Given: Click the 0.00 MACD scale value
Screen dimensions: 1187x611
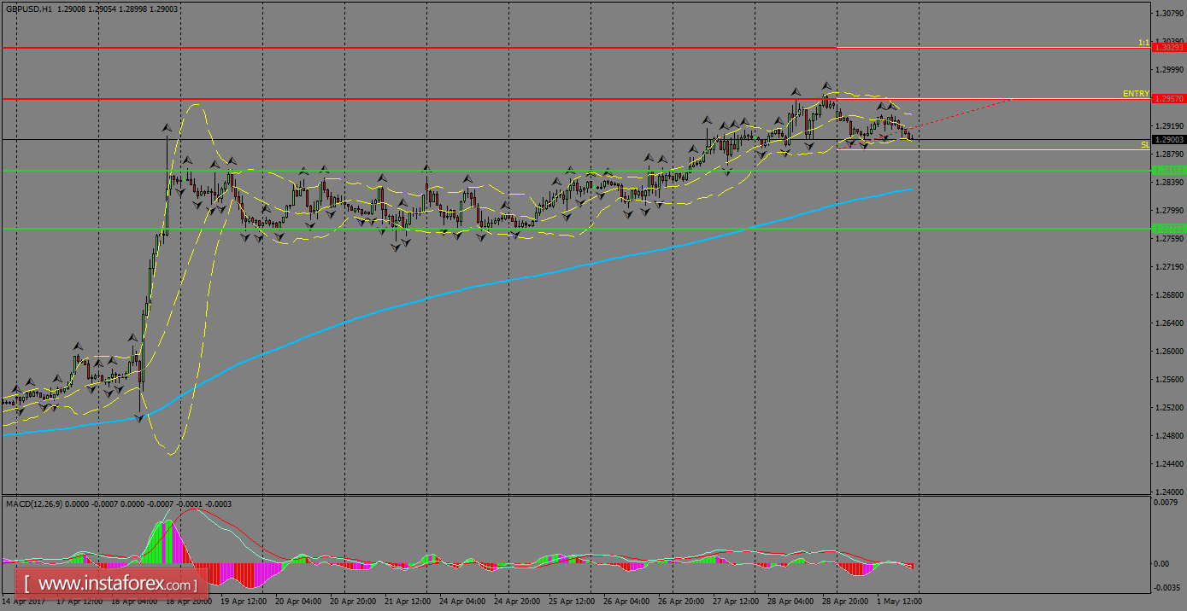Looking at the screenshot, I should (x=1162, y=564).
